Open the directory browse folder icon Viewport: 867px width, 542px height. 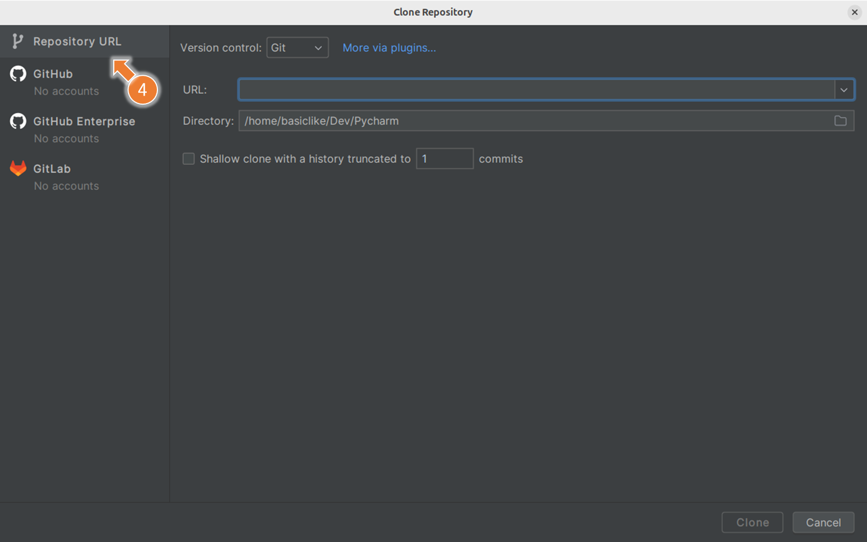click(840, 121)
